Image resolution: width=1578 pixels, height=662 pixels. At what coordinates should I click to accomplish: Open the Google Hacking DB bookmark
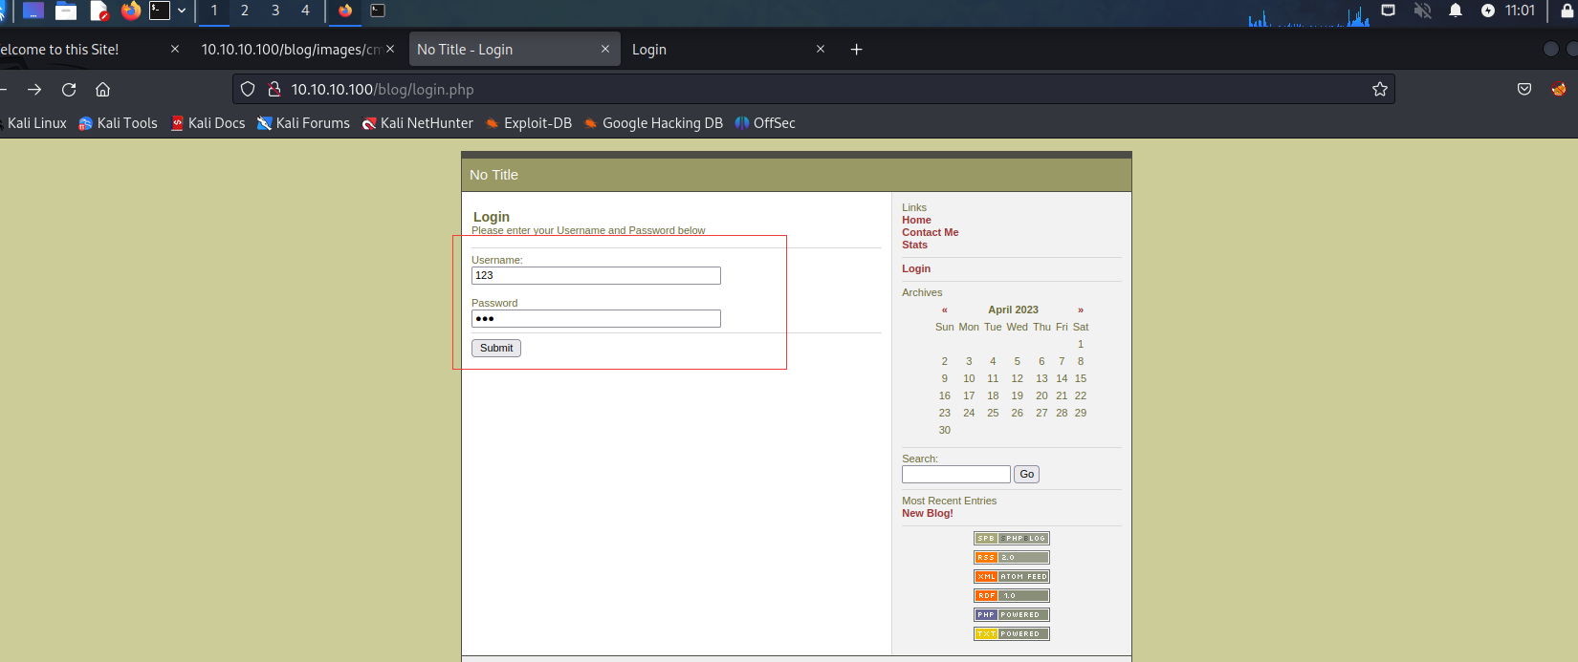point(653,123)
